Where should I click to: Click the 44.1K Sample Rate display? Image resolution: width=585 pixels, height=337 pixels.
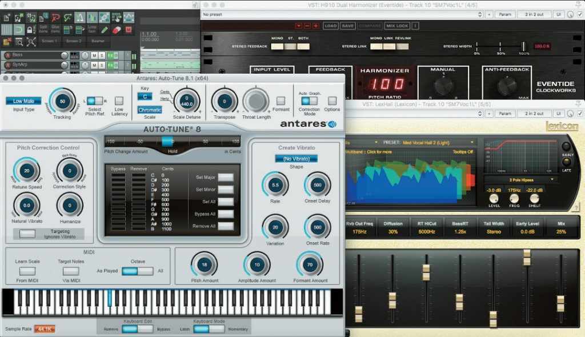pyautogui.click(x=45, y=329)
